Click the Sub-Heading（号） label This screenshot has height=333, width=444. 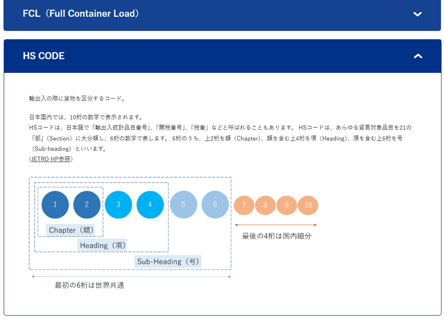point(168,262)
